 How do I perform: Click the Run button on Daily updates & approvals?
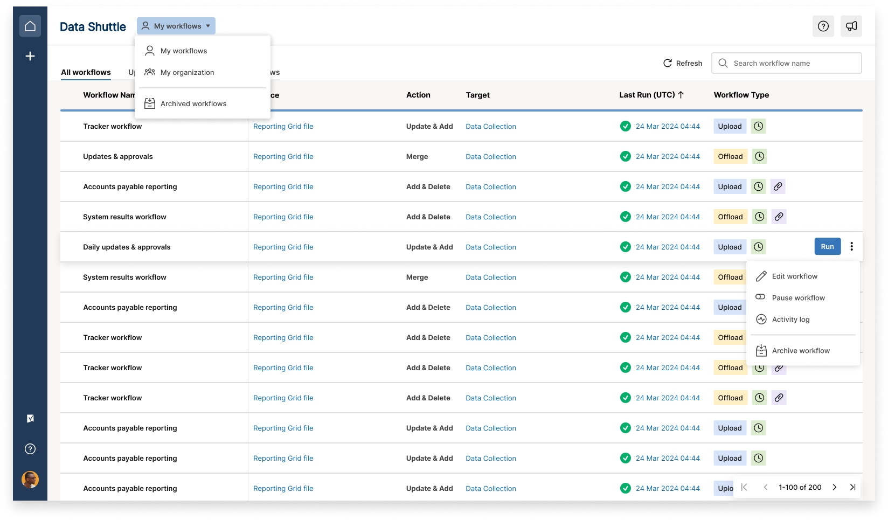pos(827,246)
